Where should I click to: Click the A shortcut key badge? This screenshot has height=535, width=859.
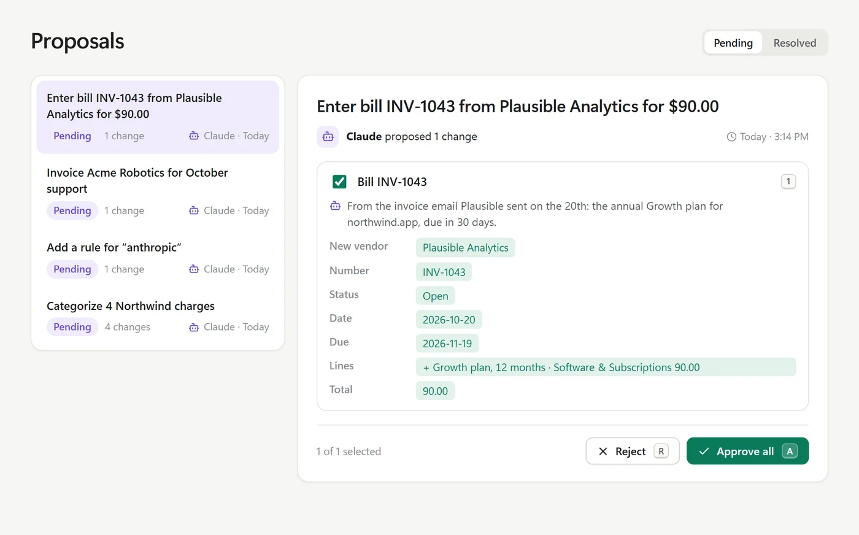(x=790, y=451)
